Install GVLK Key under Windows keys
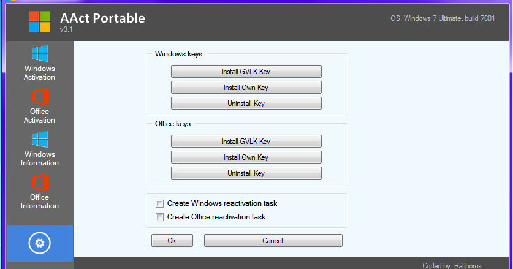This screenshot has width=513, height=269. [x=246, y=71]
